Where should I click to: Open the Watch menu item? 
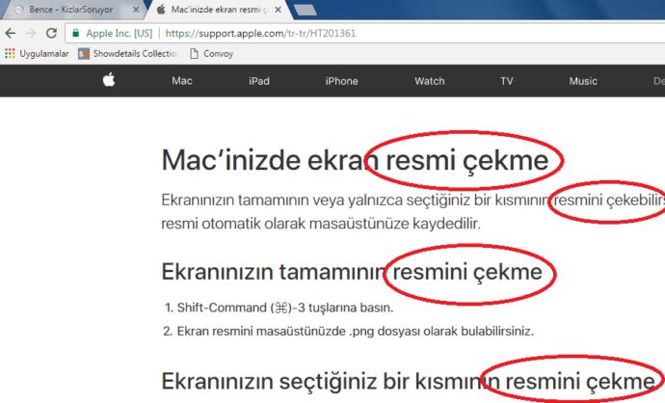tap(430, 81)
